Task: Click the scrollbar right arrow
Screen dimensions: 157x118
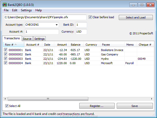Action: point(152,99)
